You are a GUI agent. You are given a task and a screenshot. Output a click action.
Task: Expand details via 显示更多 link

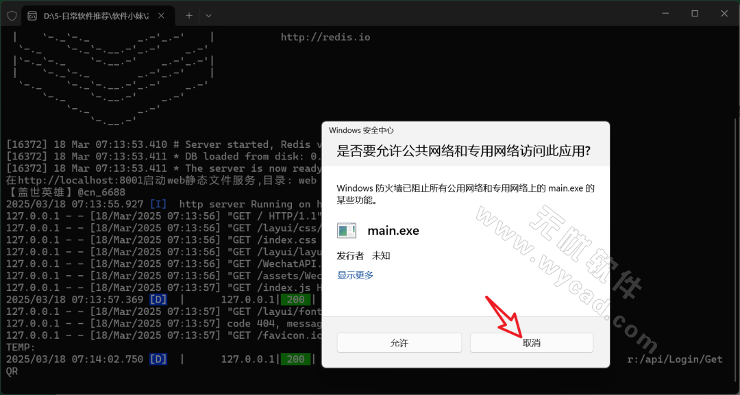coord(355,275)
